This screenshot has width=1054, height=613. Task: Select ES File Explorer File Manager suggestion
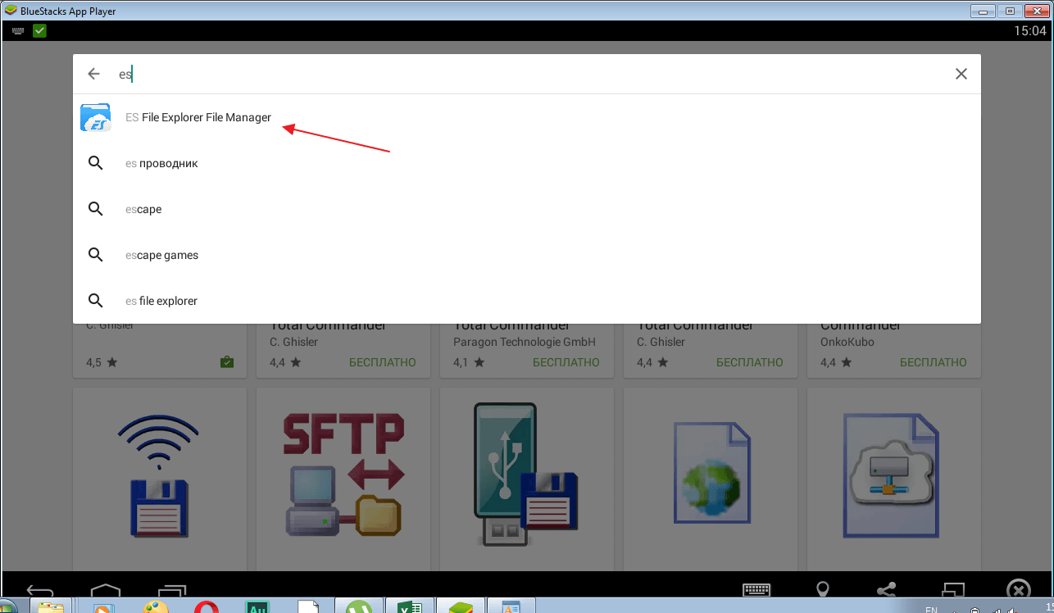click(198, 117)
